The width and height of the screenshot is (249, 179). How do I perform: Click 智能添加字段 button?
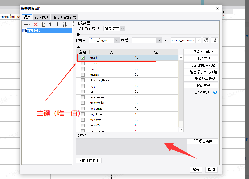[x=201, y=52]
